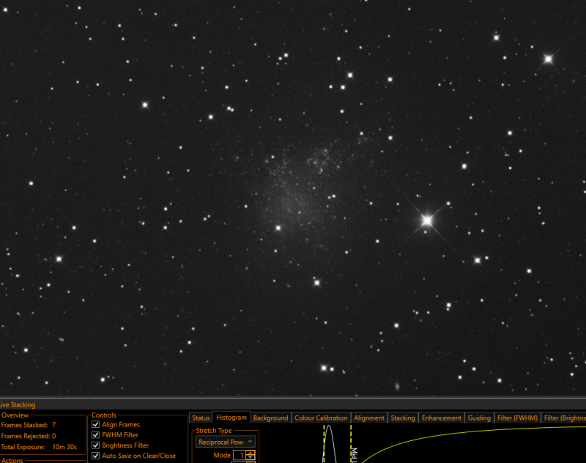The image size is (586, 463).
Task: Switch to the Status tab
Action: (x=201, y=418)
